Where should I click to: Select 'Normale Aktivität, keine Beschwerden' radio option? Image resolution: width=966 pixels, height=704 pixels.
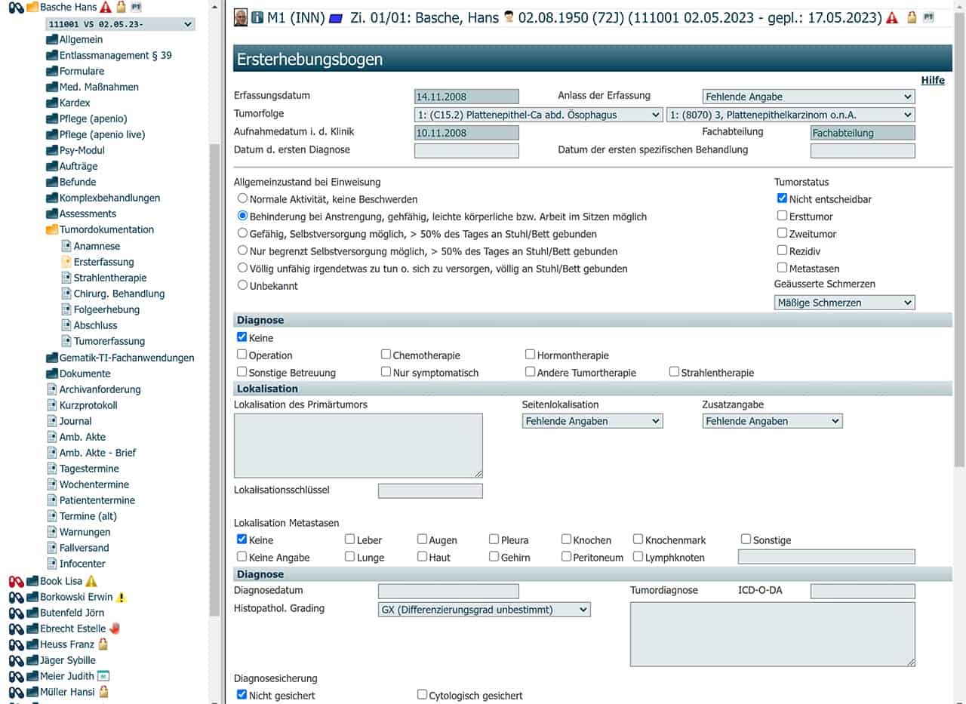[x=242, y=199]
